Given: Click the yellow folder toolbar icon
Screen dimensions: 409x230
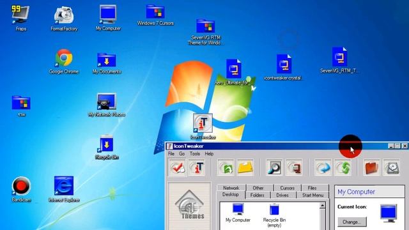Looking at the screenshot, I should click(245, 167).
